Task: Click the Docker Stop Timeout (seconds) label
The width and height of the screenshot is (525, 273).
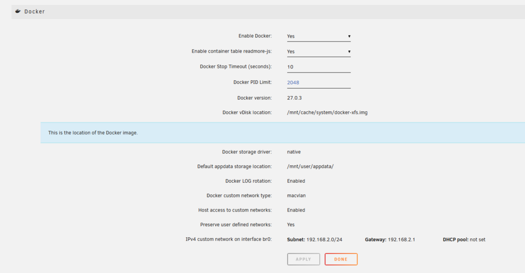Action: [x=236, y=67]
